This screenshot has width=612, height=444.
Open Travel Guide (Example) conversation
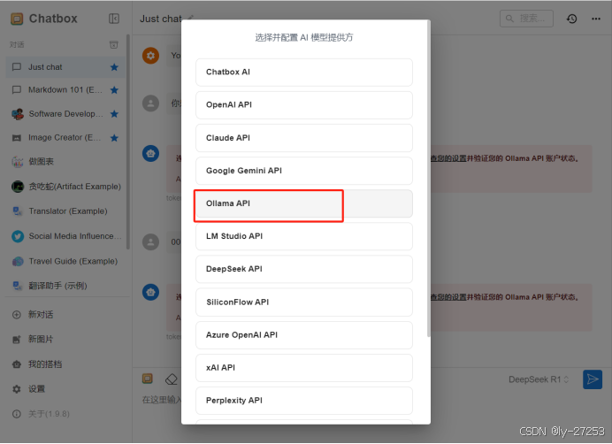click(x=73, y=261)
